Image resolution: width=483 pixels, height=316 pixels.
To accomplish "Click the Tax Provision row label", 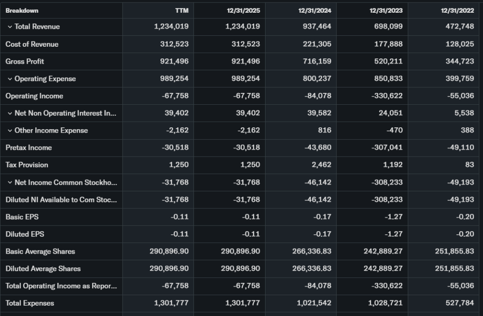I will coord(27,165).
